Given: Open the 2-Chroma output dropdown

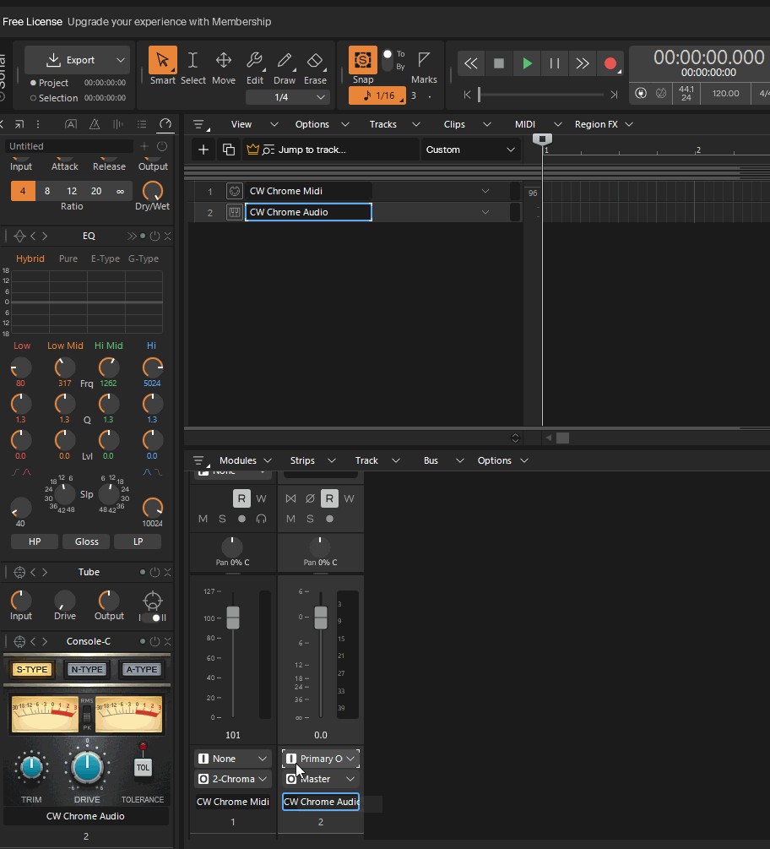Looking at the screenshot, I should click(x=233, y=779).
